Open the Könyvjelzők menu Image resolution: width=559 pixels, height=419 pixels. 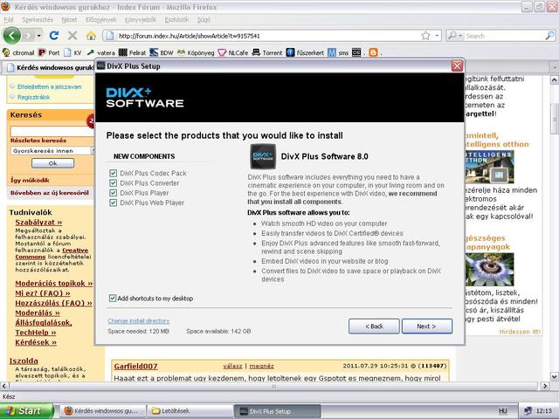[141, 19]
